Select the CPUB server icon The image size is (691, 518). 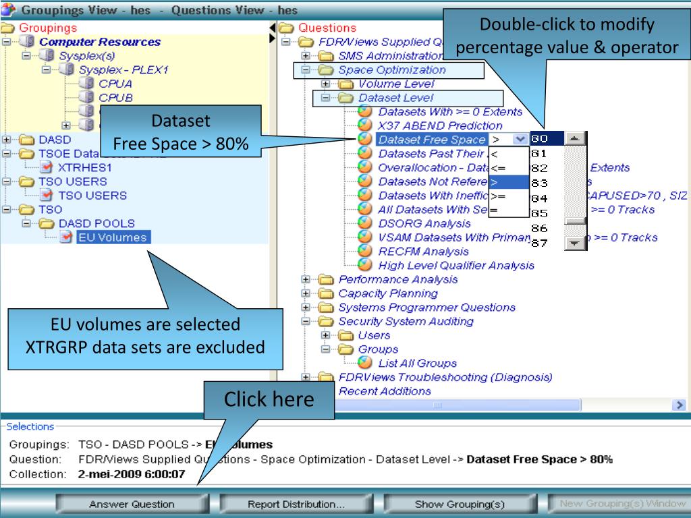[x=86, y=97]
